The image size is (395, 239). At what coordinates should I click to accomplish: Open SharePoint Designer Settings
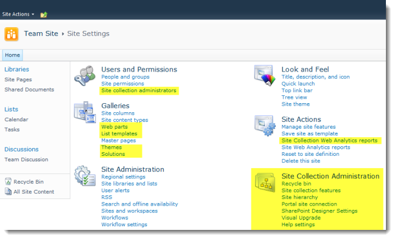[319, 210]
